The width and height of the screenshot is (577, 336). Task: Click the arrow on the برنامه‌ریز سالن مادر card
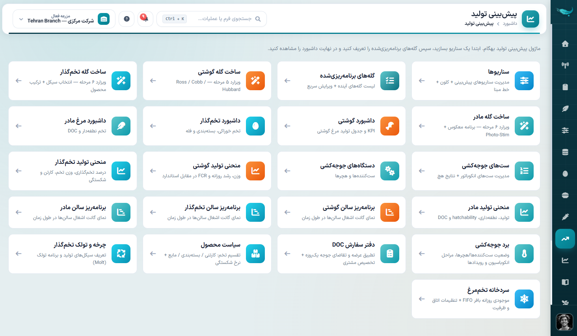click(19, 212)
